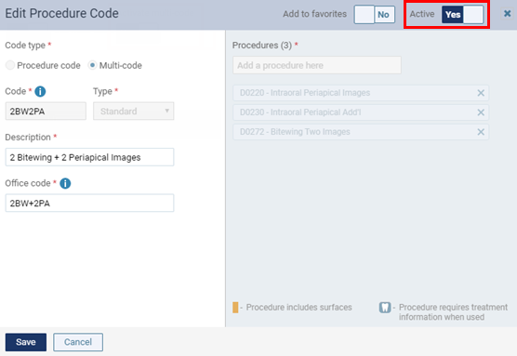Image resolution: width=517 pixels, height=356 pixels.
Task: Click the info icon beside Office code
Action: coord(65,183)
